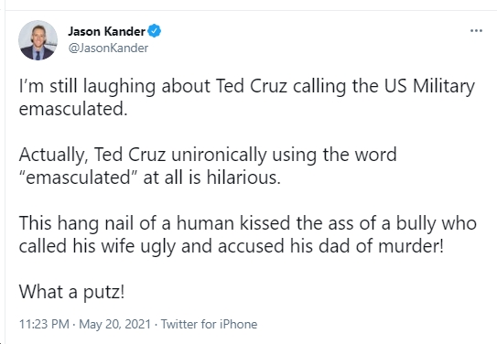497x344 pixels.
Task: Click the line starting "Actually, Ted Cruz"
Action: pyautogui.click(x=208, y=155)
